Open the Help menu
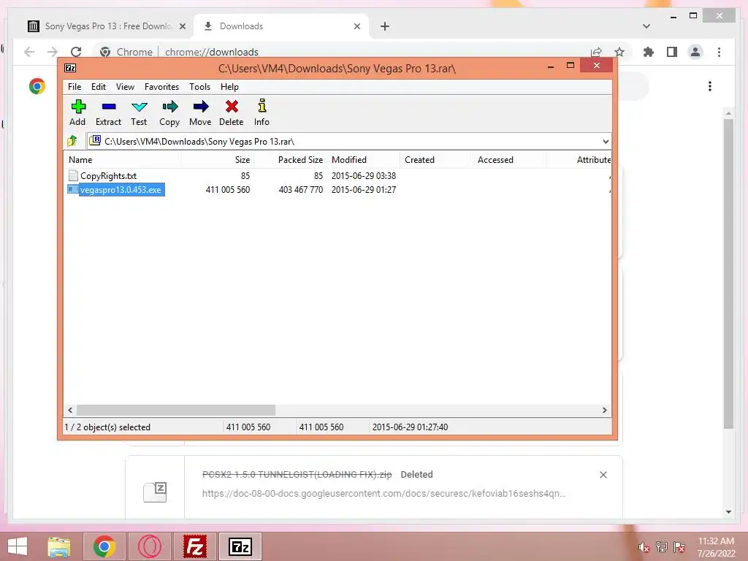Viewport: 748px width, 561px height. pyautogui.click(x=229, y=87)
